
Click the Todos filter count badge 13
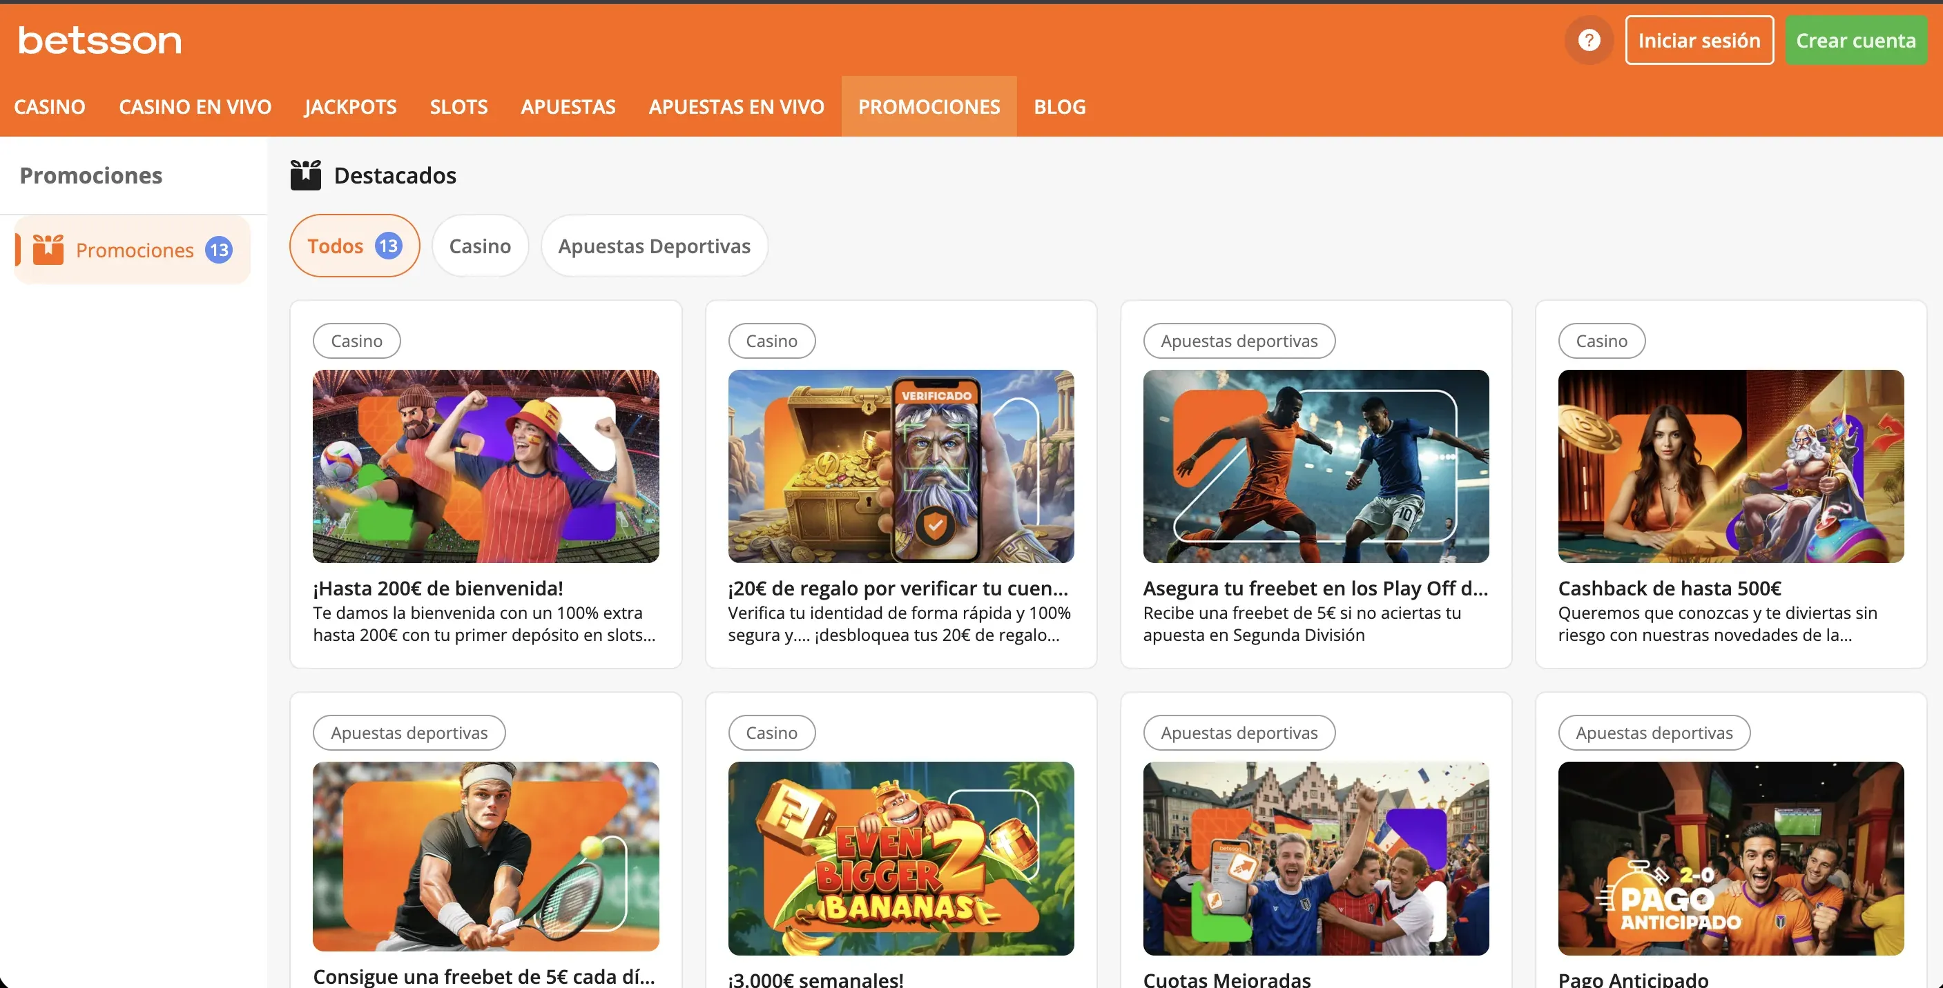point(389,246)
